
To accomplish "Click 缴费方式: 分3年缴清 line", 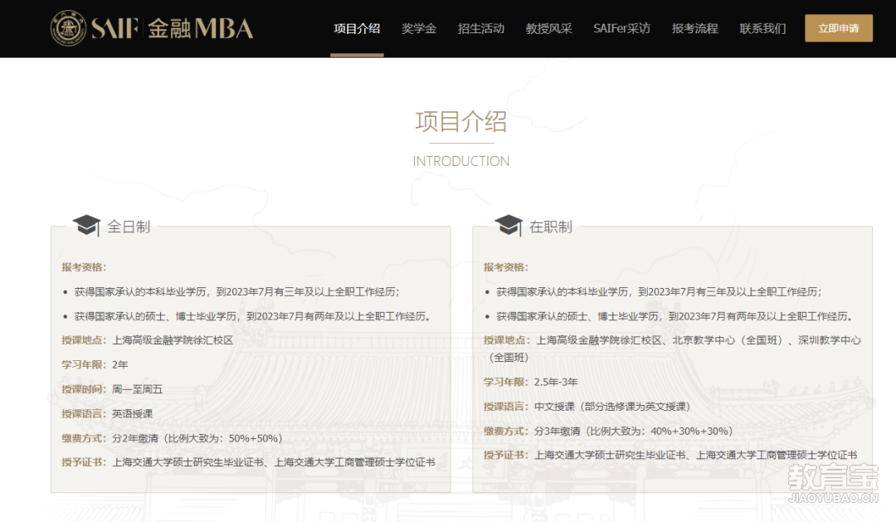I will (608, 431).
